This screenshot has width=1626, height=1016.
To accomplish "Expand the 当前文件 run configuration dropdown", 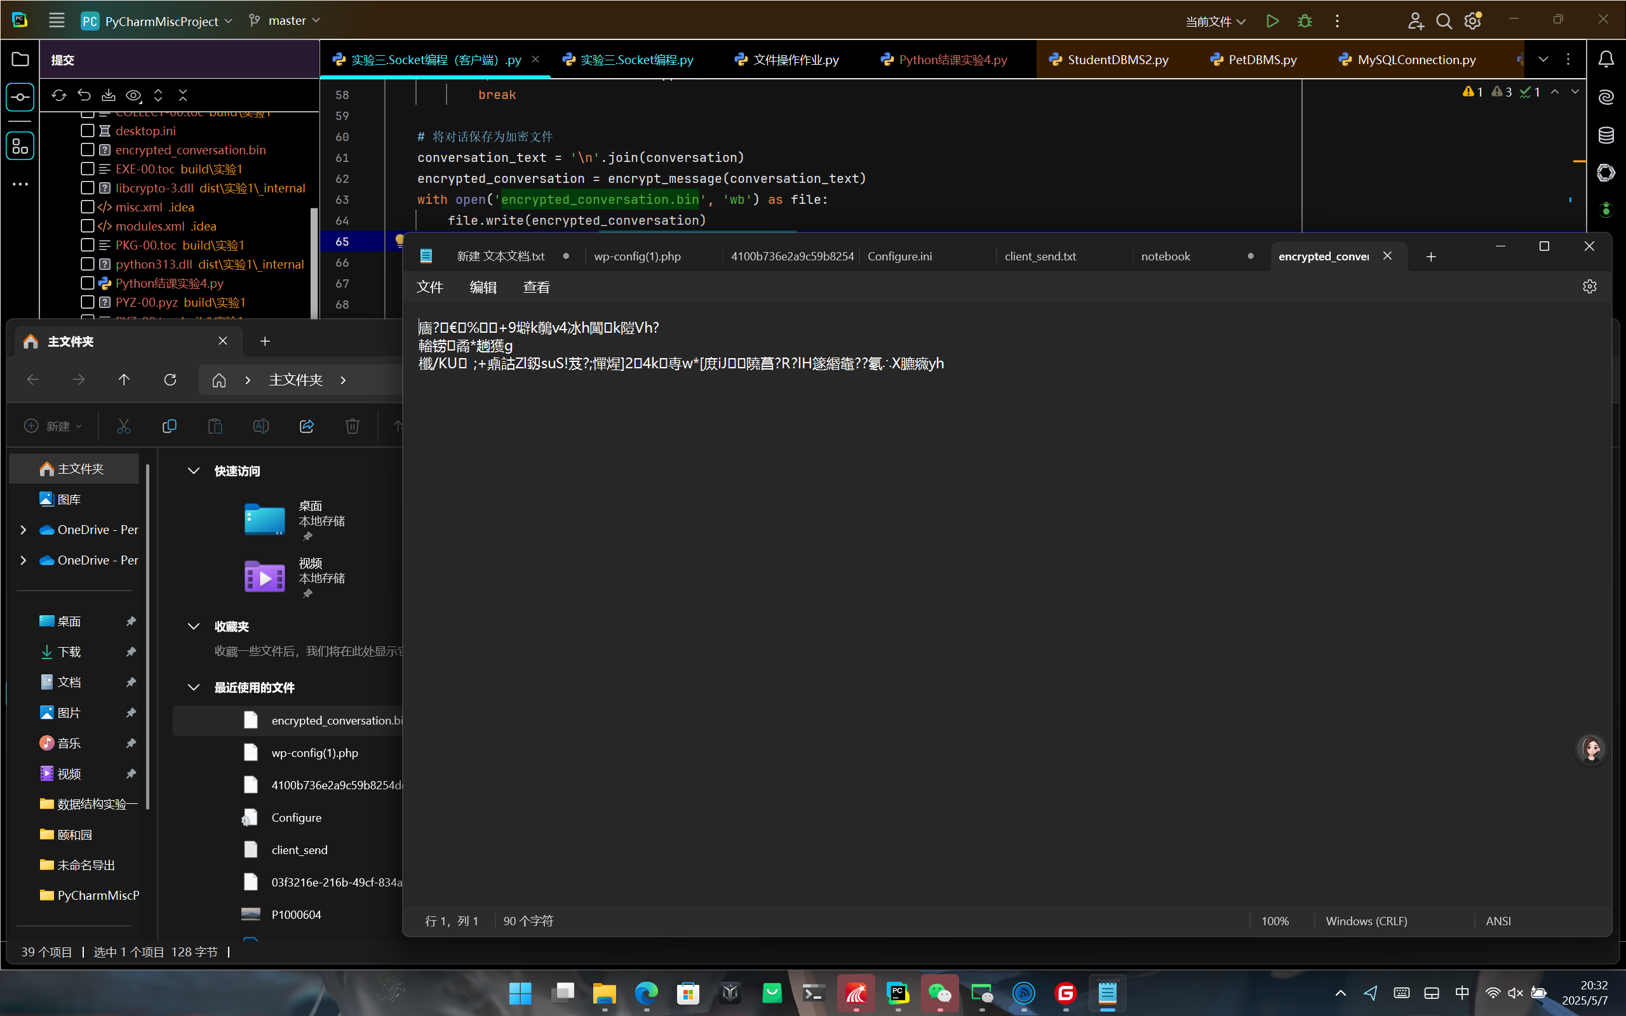I will pos(1215,22).
